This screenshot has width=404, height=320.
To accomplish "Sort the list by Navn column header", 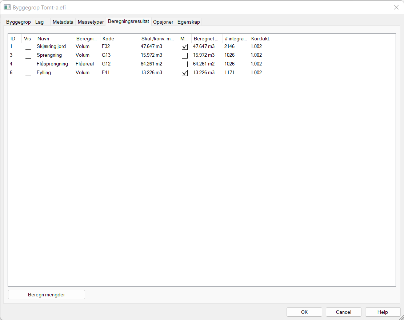I will click(55, 39).
